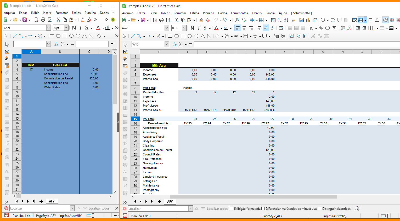
Task: Click Insert Hyperlink globe icon
Action: pos(333,20)
